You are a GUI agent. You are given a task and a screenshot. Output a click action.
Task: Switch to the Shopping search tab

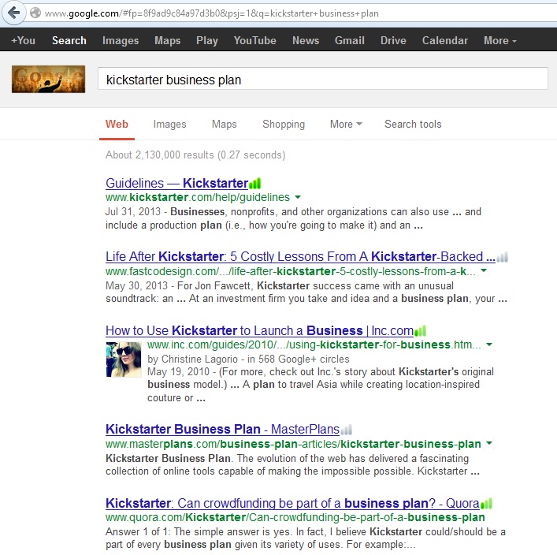tap(283, 124)
